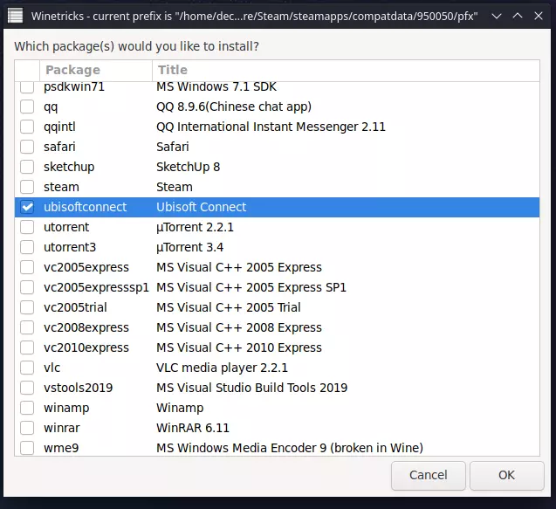Image resolution: width=556 pixels, height=509 pixels.
Task: Uncheck the ubisoftconnect package checkbox
Action: 28,207
